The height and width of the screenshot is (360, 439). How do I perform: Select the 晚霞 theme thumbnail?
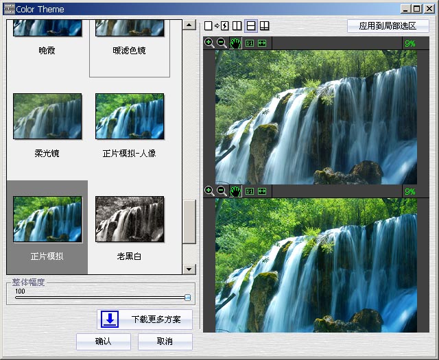point(47,27)
